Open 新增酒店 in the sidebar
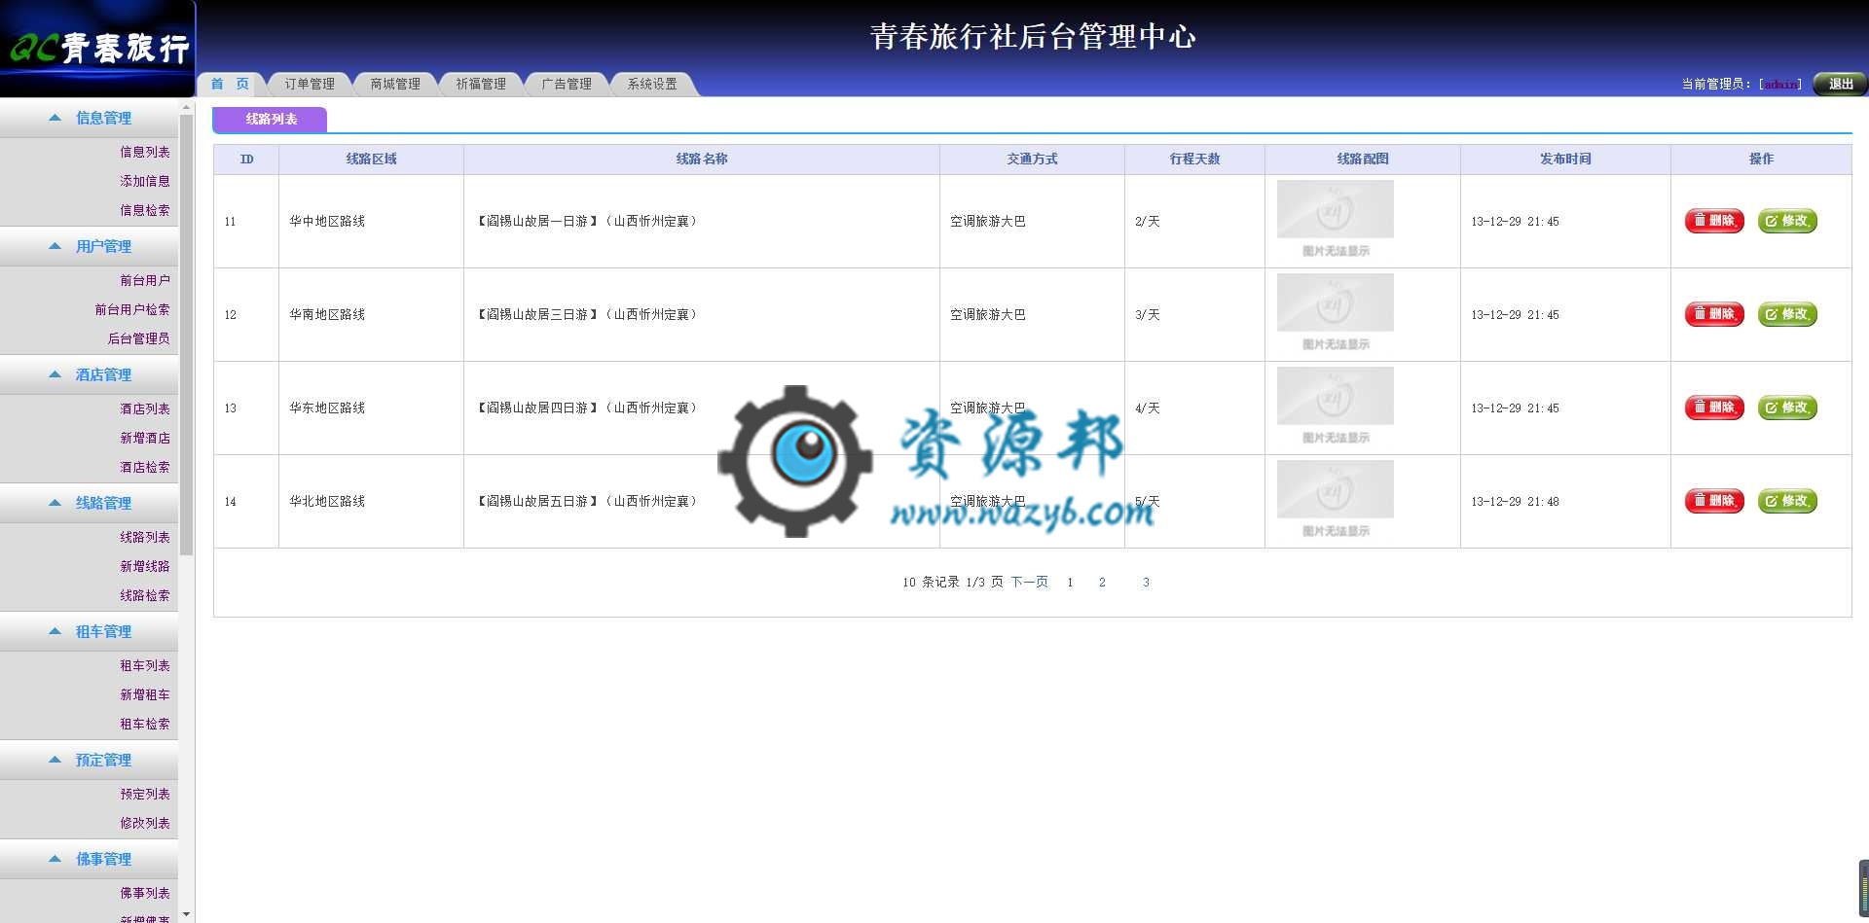Image resolution: width=1869 pixels, height=923 pixels. pyautogui.click(x=145, y=438)
